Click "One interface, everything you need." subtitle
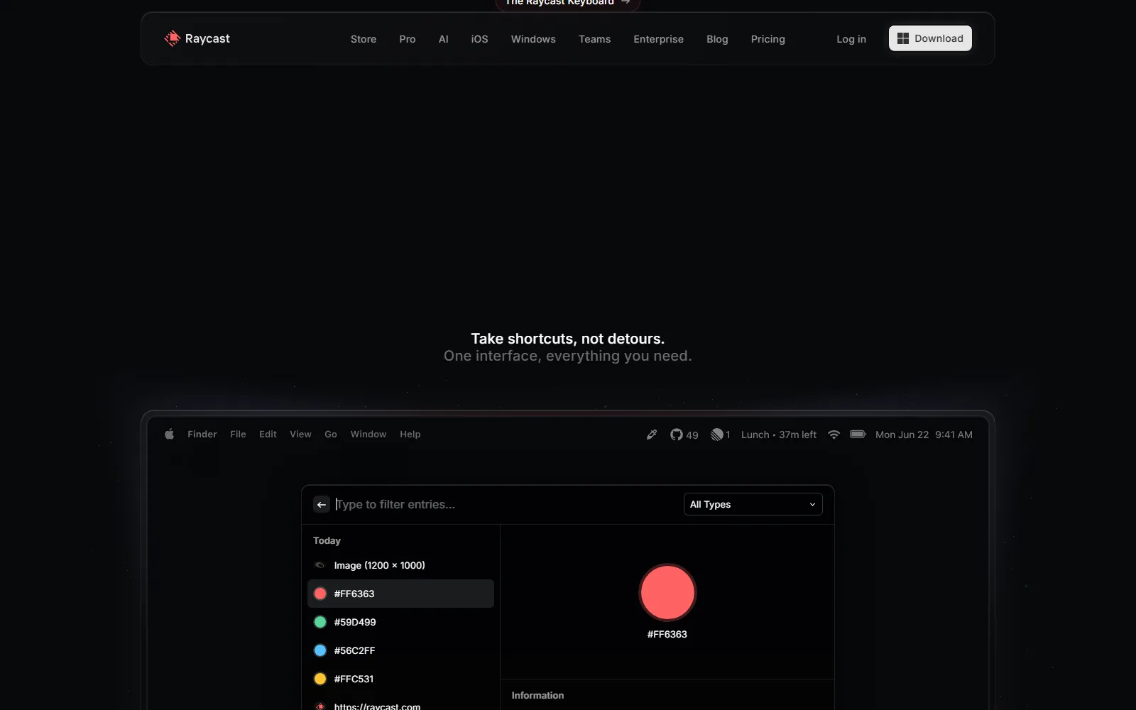The width and height of the screenshot is (1136, 710). (568, 356)
